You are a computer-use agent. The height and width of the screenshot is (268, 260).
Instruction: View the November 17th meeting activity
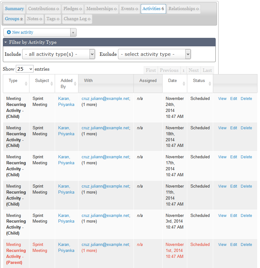(x=222, y=157)
